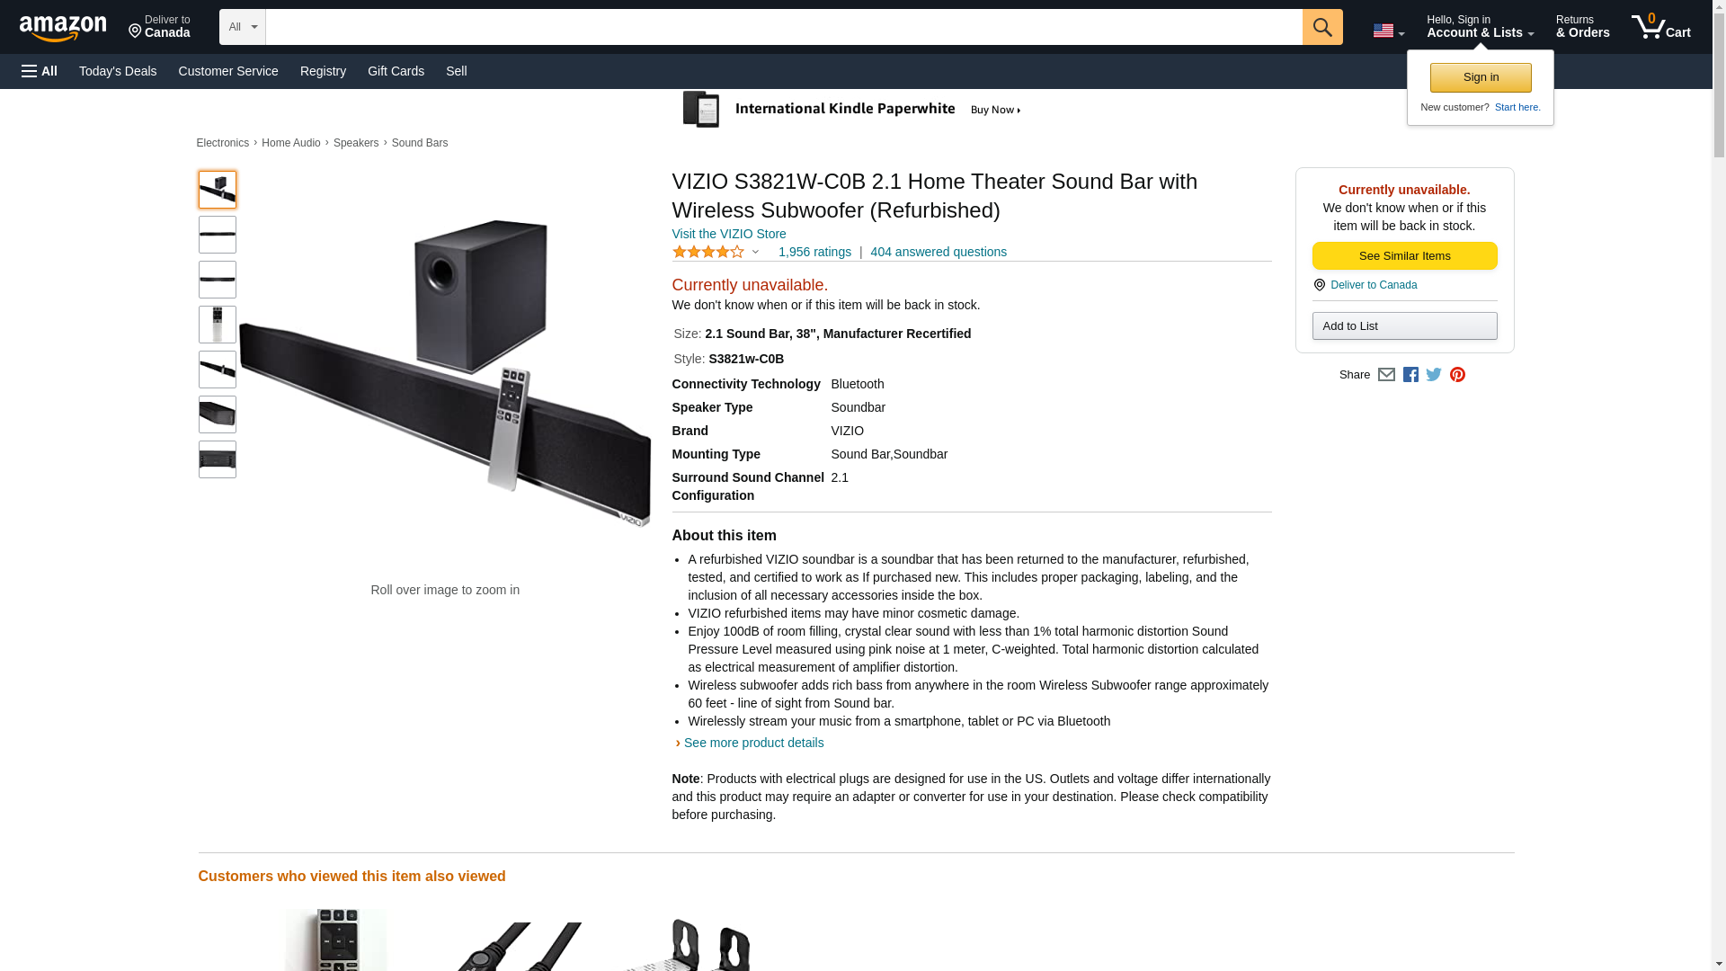Click the Amazon logo

coord(63,28)
